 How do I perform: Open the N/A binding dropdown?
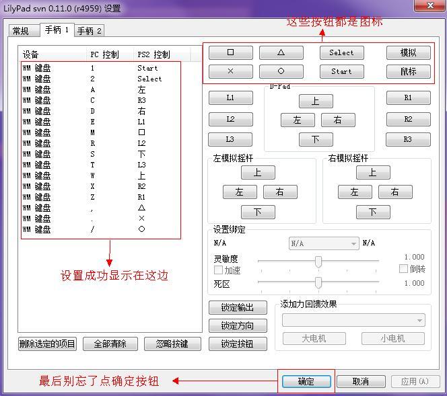[324, 243]
